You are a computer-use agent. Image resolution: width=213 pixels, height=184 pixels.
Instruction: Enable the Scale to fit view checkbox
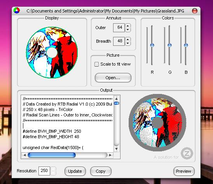point(96,64)
